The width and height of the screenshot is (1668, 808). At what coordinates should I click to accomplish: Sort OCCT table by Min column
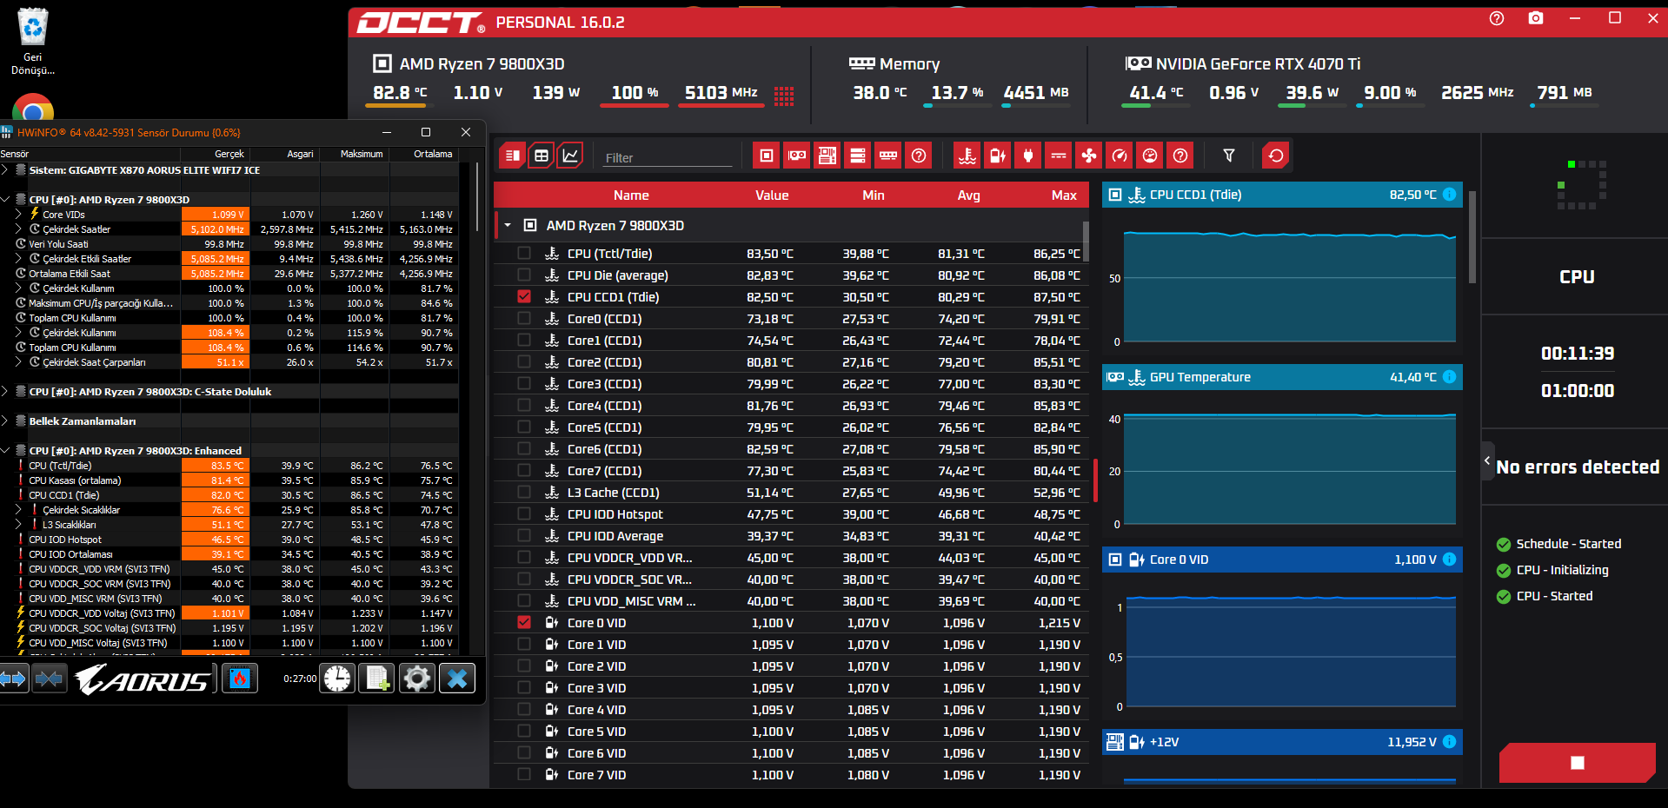pyautogui.click(x=874, y=195)
